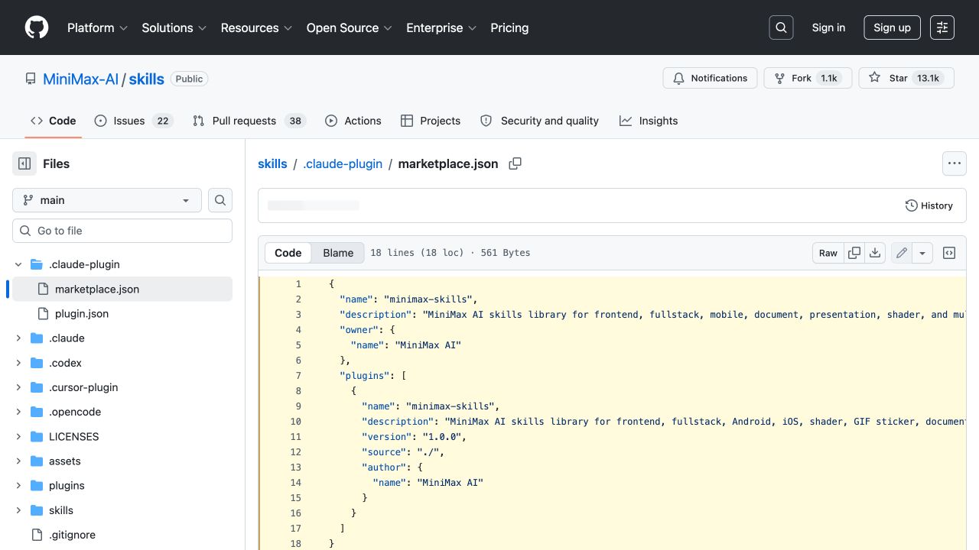Switch to Blame view
The height and width of the screenshot is (550, 979).
tap(338, 253)
